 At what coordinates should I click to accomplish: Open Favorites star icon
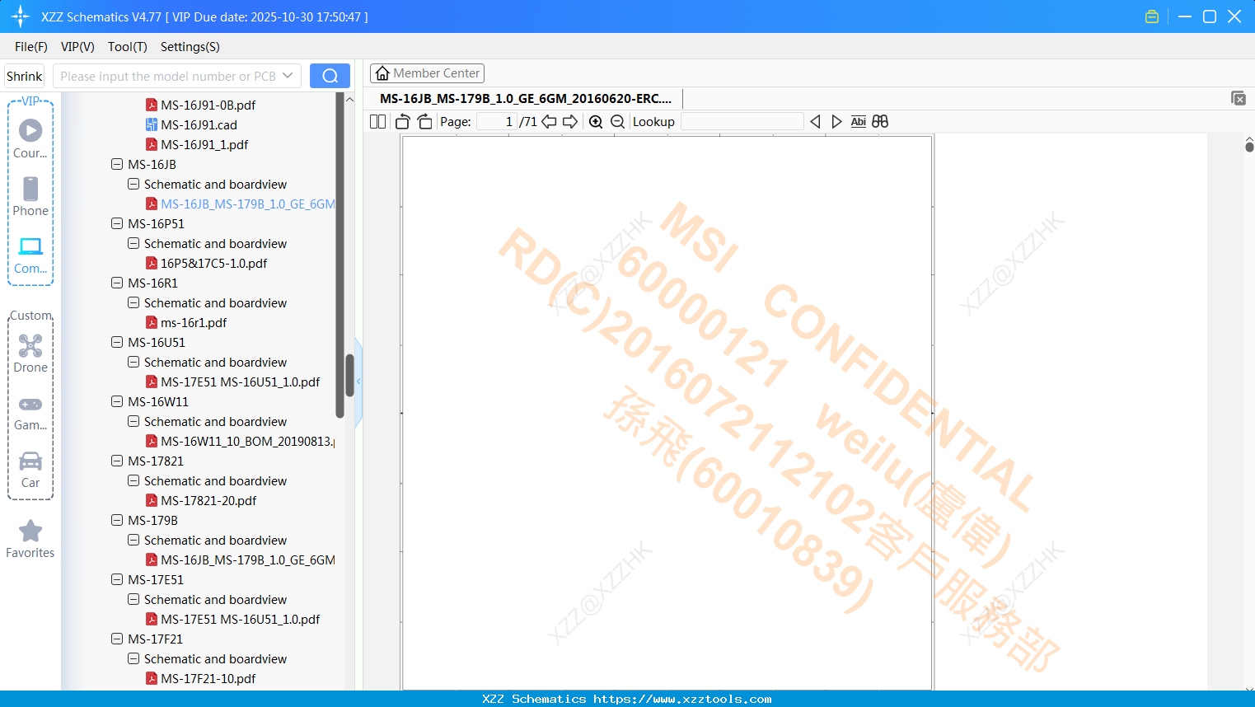pos(30,539)
